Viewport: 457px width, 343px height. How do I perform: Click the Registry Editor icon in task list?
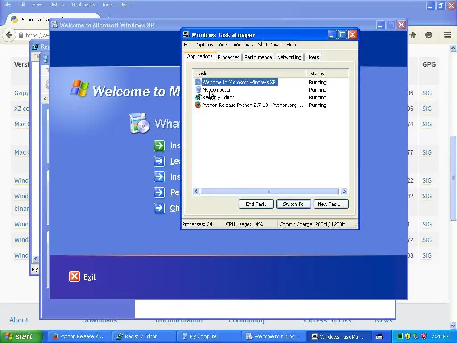pyautogui.click(x=198, y=97)
